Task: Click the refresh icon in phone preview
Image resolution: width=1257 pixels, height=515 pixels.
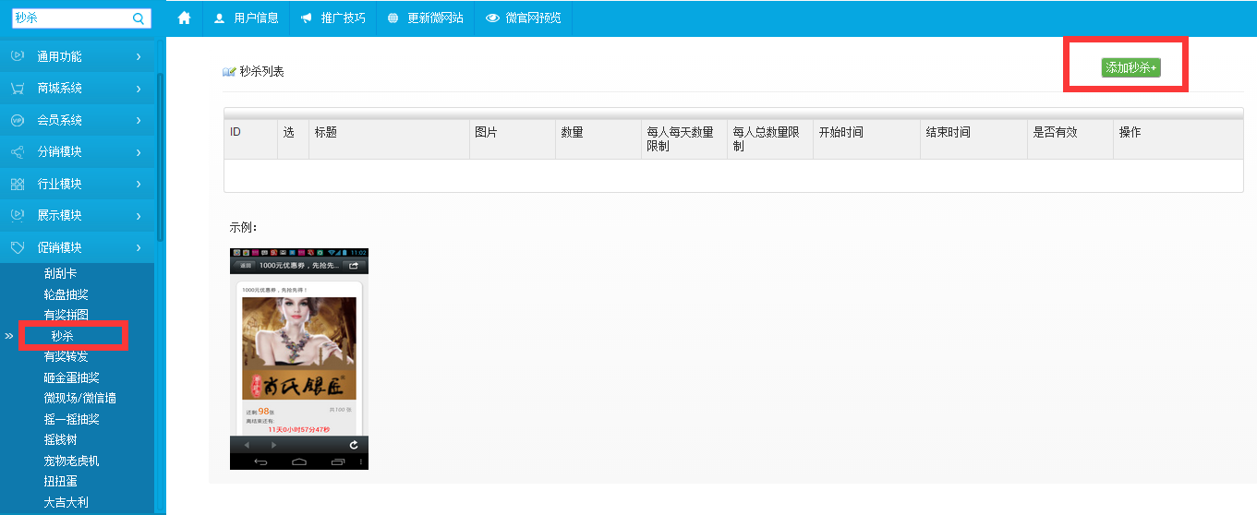Action: tap(353, 445)
